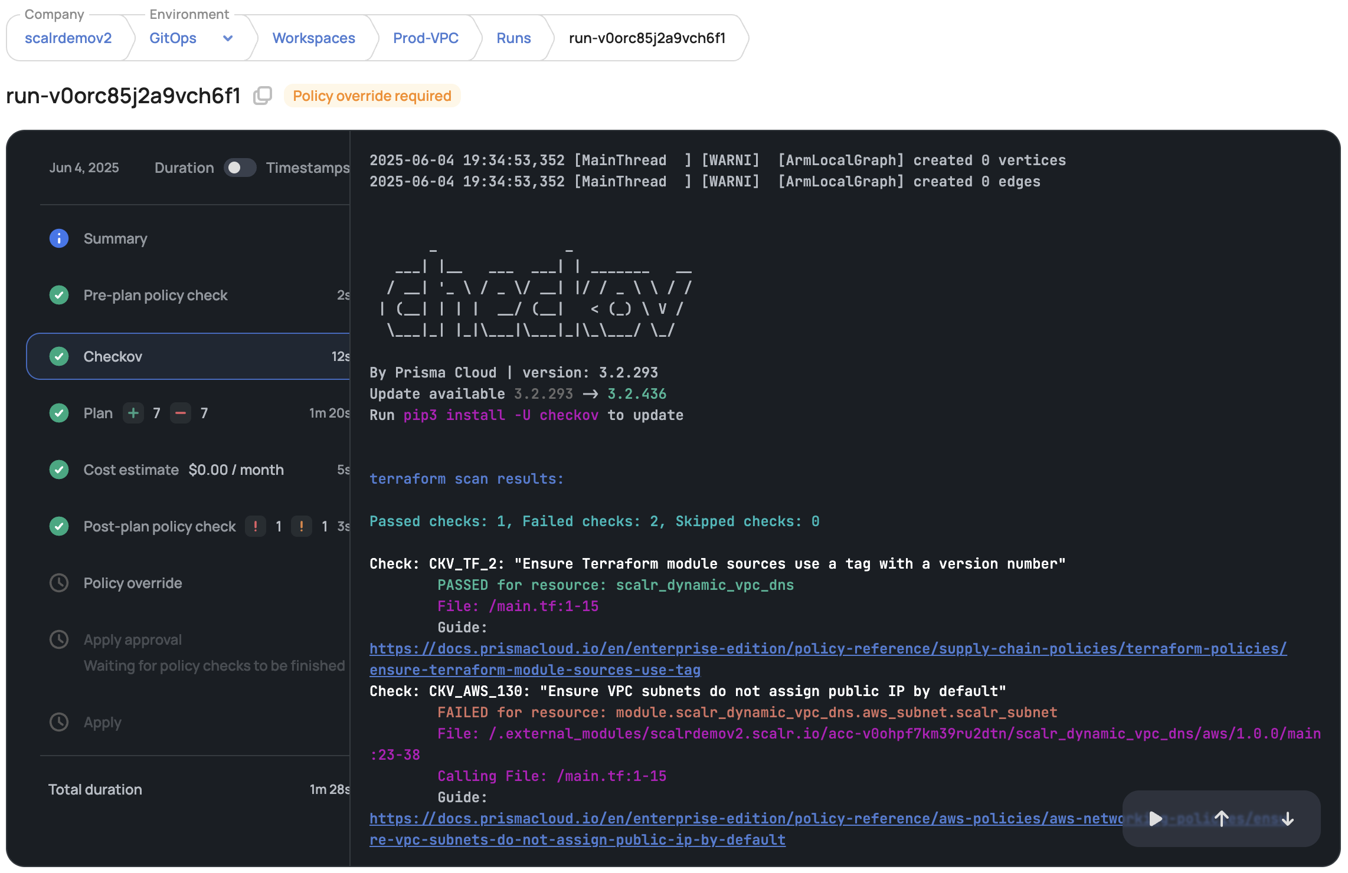Click the version 3.2.436 update text
The height and width of the screenshot is (873, 1348).
point(637,394)
